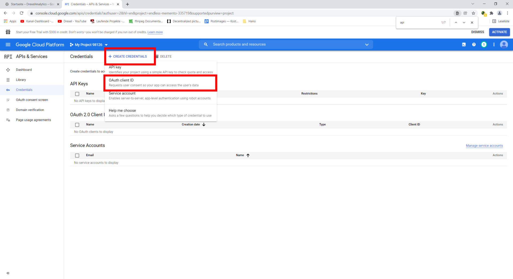This screenshot has width=513, height=279.
Task: Open Domain verification page
Action: point(30,110)
